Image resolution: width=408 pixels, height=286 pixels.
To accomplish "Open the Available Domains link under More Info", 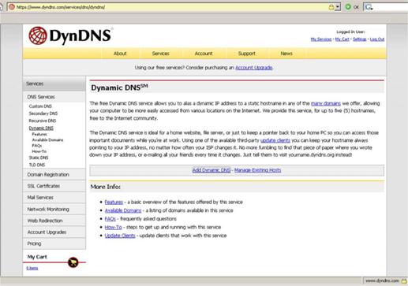I will 123,210.
